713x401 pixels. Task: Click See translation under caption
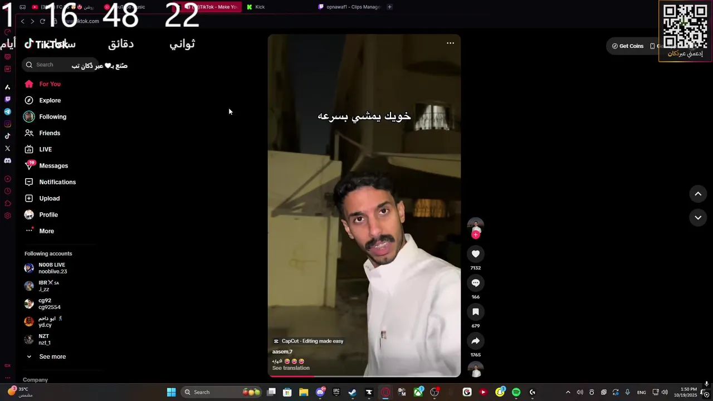tap(291, 368)
